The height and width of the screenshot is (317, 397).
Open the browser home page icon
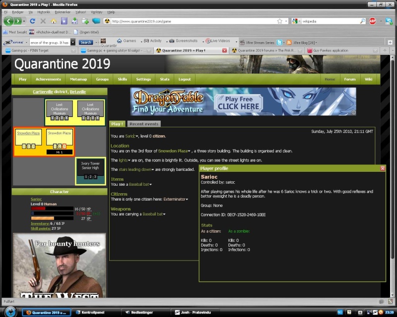tap(54, 21)
